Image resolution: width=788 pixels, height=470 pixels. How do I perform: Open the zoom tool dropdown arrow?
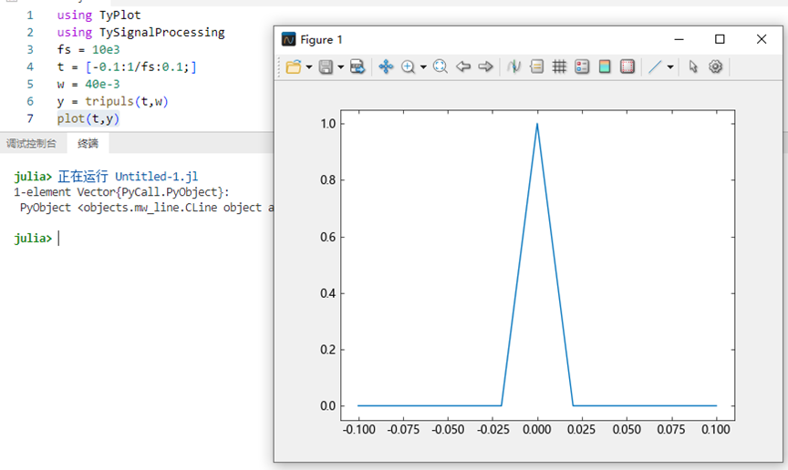[423, 66]
